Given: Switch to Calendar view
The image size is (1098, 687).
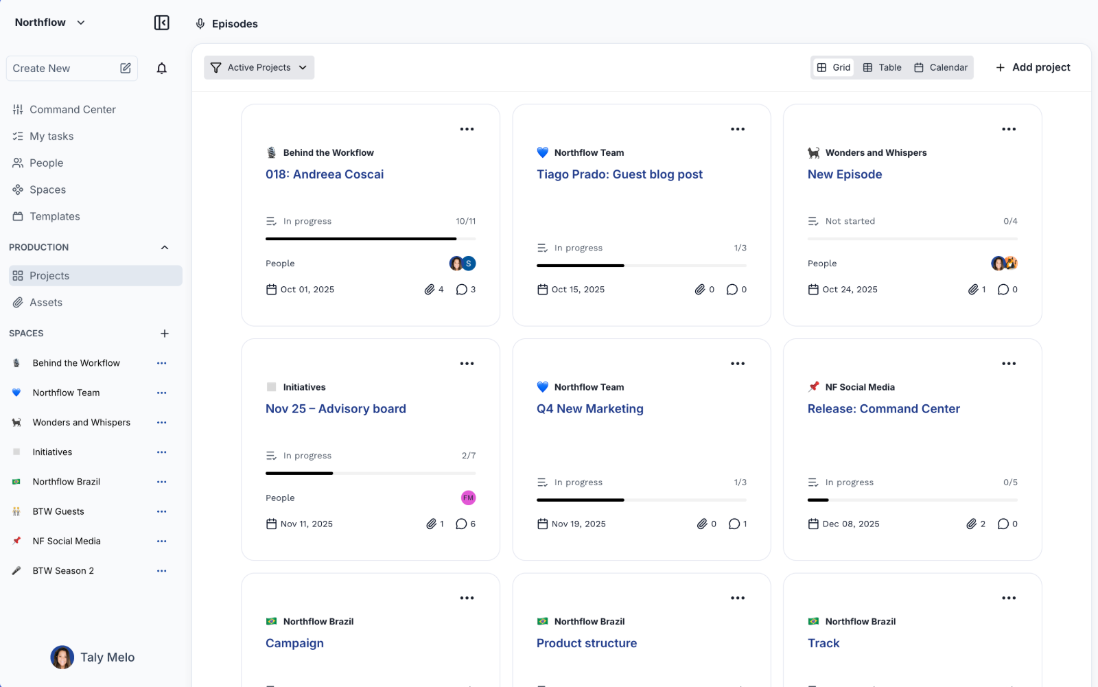Looking at the screenshot, I should click(941, 67).
